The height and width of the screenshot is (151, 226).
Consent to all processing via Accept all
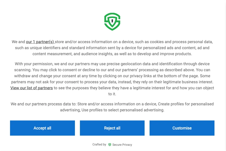click(x=42, y=128)
